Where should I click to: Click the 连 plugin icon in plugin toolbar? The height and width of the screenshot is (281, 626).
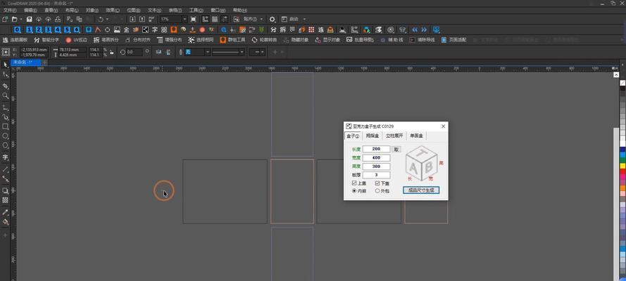click(x=321, y=30)
